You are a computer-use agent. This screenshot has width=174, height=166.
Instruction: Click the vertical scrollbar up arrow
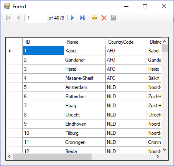(164, 41)
